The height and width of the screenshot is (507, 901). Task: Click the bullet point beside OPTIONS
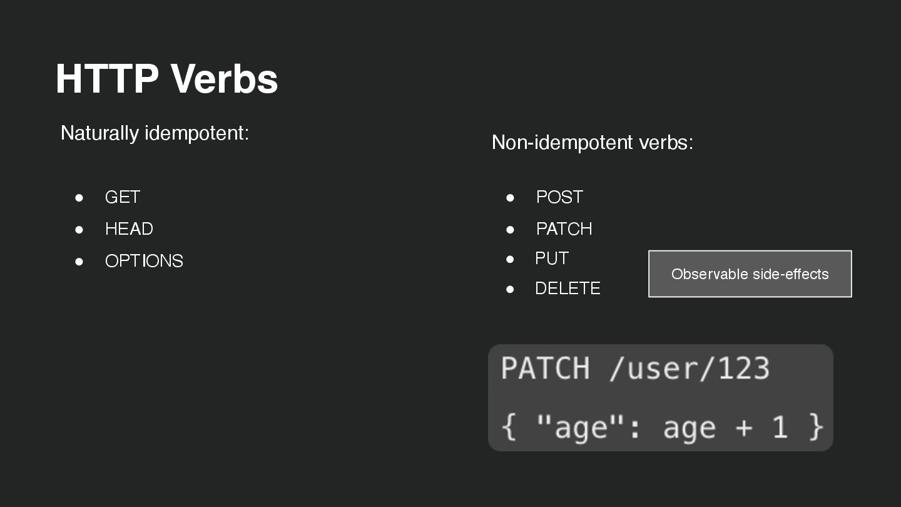[x=79, y=261]
